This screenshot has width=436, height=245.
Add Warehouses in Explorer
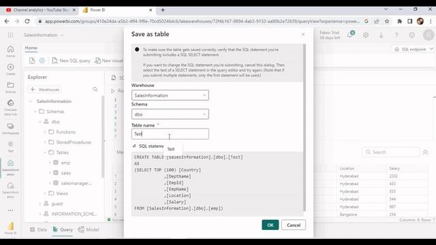tap(45, 89)
